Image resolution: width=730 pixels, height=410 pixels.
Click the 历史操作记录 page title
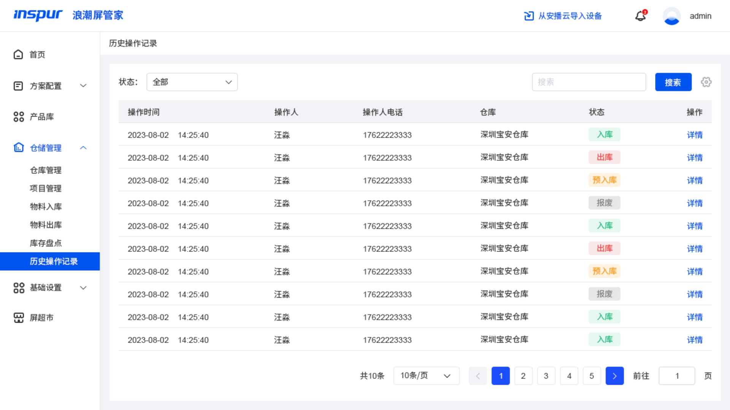(133, 43)
